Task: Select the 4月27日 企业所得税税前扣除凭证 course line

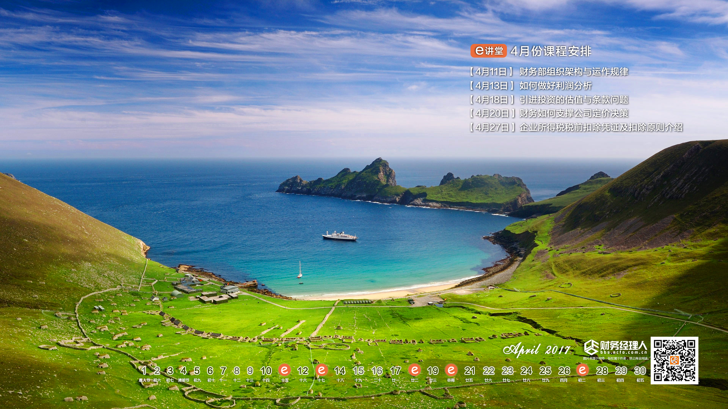Action: 576,127
